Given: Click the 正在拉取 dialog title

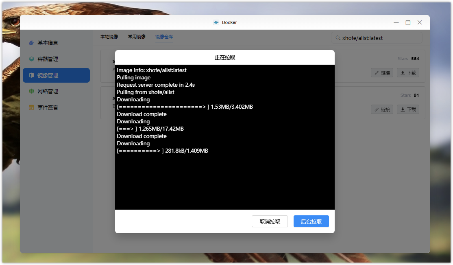Looking at the screenshot, I should [x=225, y=57].
